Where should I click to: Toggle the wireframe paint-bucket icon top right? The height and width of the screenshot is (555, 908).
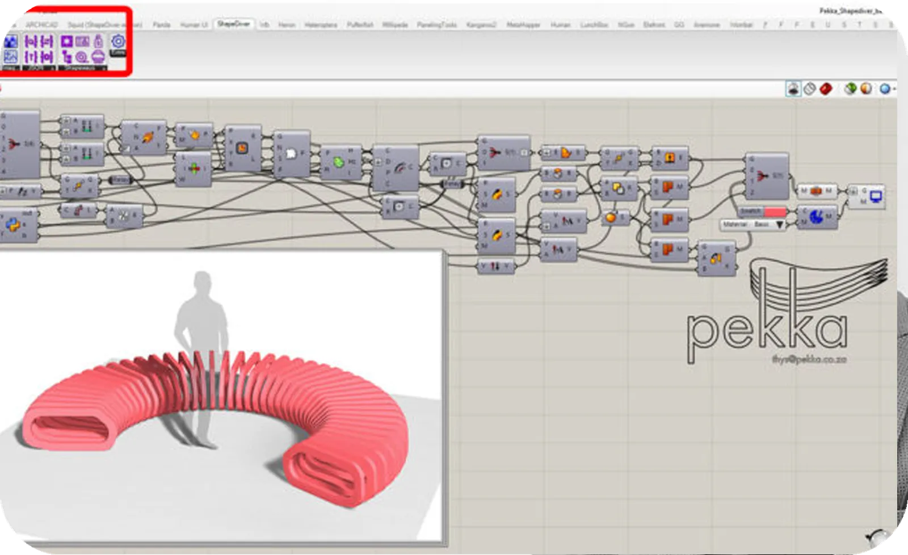point(809,88)
